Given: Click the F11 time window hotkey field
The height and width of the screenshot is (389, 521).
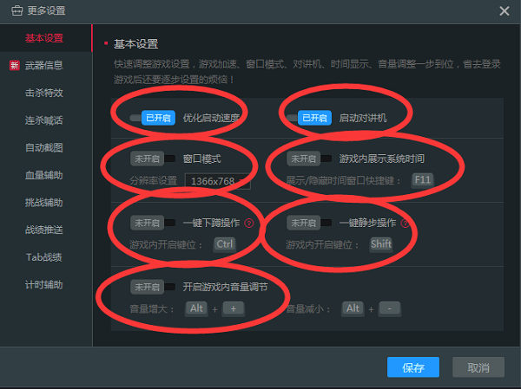Looking at the screenshot, I should pos(422,180).
